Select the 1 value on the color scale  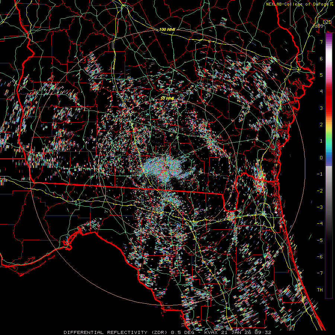coord(321,141)
